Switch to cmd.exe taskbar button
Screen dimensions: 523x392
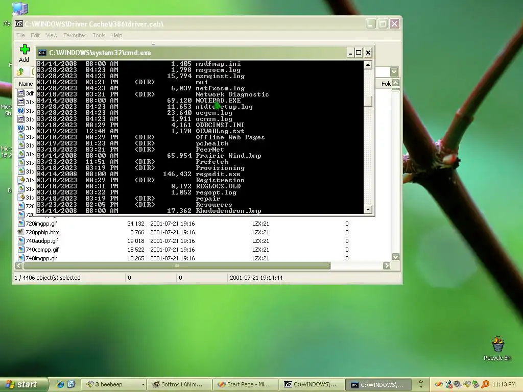(379, 384)
